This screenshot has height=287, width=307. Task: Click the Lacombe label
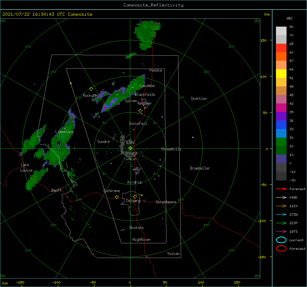[x=147, y=86]
